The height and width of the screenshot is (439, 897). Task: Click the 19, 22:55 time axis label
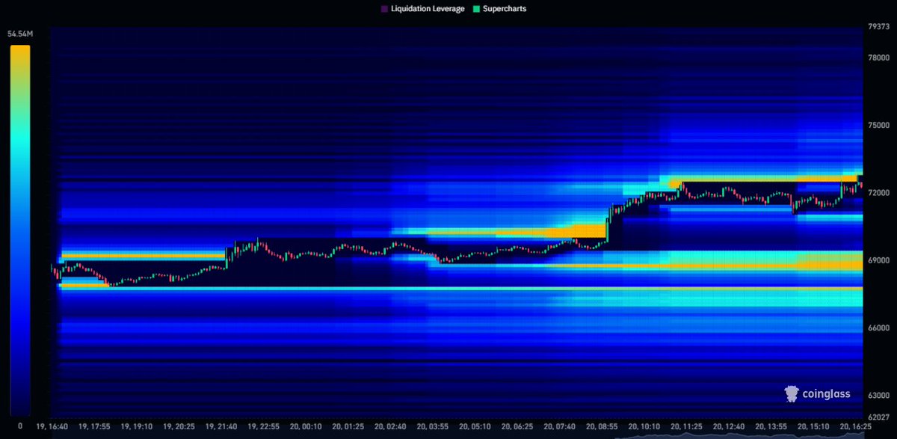coord(265,426)
